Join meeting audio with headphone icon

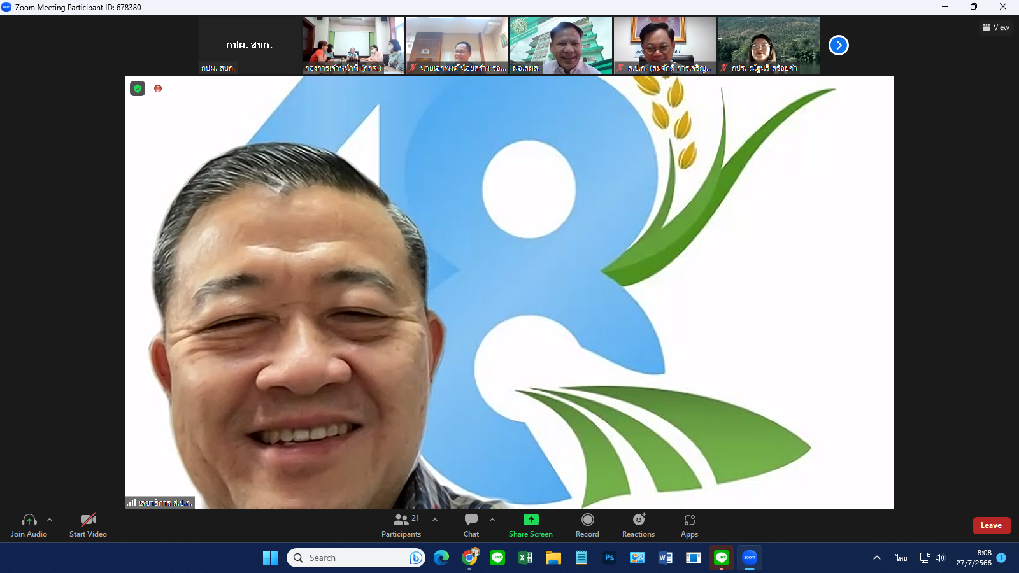(x=29, y=526)
